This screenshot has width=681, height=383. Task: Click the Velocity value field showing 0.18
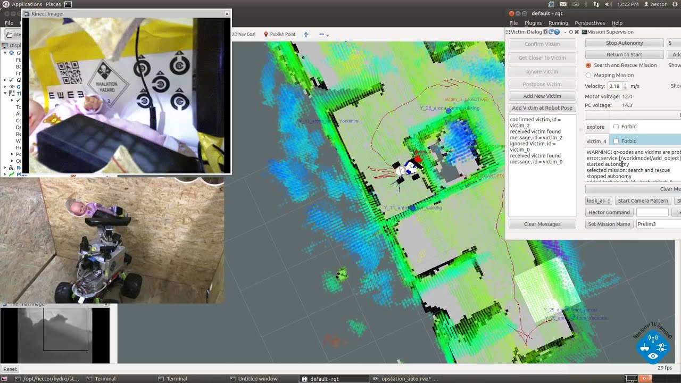click(x=614, y=86)
